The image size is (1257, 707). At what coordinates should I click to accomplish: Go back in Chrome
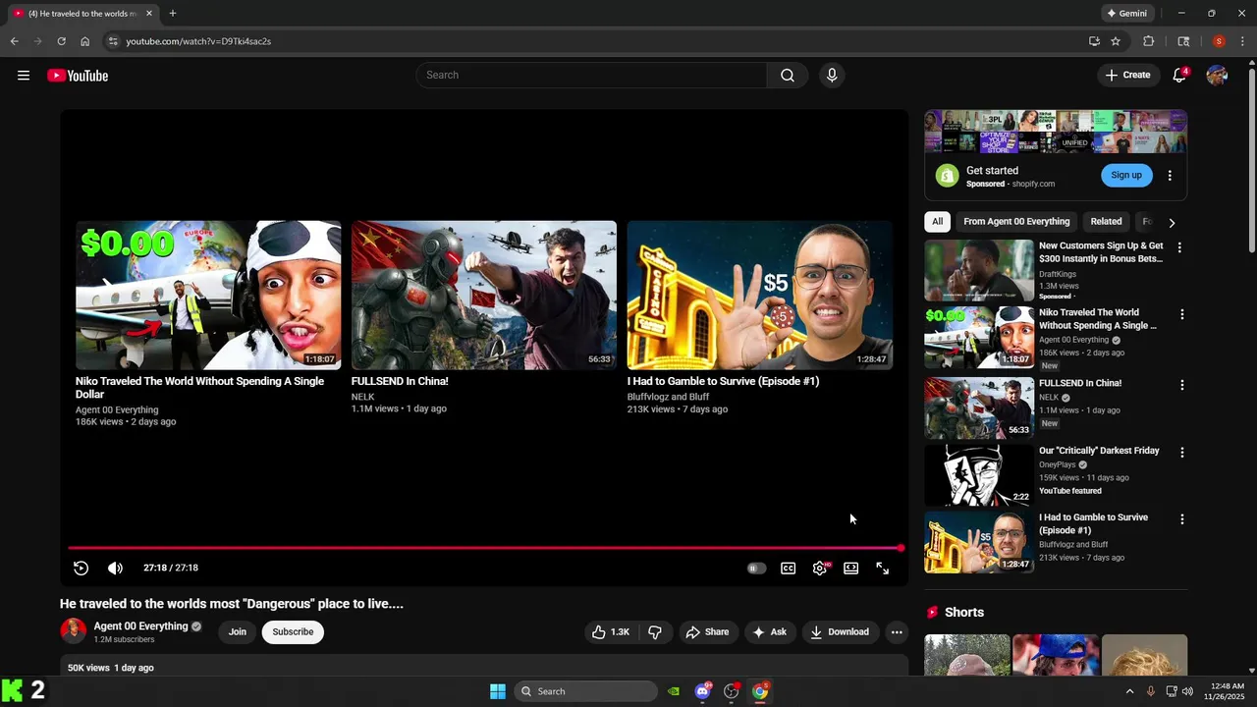pos(14,41)
